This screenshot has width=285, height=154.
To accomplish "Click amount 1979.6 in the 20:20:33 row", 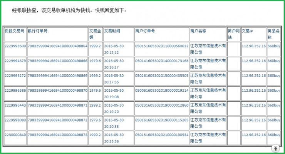I will 95,120.
